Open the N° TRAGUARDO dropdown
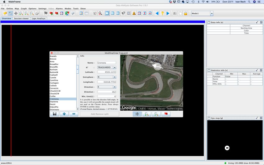This screenshot has height=165, width=264. tap(114, 67)
